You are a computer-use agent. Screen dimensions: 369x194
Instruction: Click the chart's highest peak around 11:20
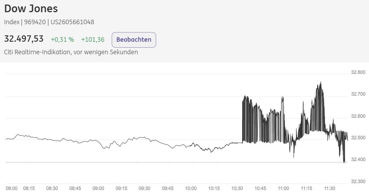[x=321, y=82]
